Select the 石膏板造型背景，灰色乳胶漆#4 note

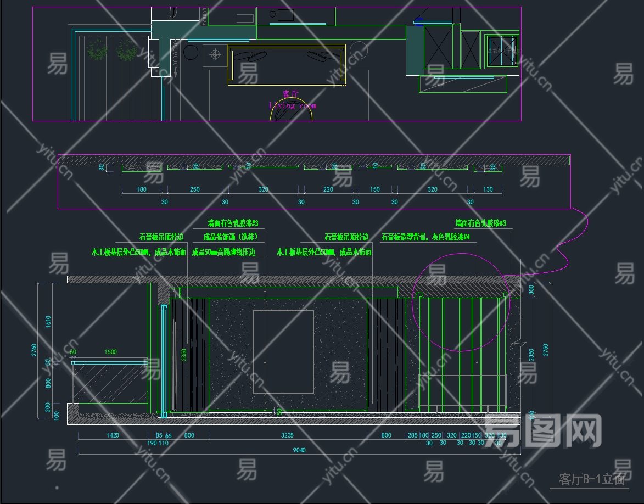426,237
